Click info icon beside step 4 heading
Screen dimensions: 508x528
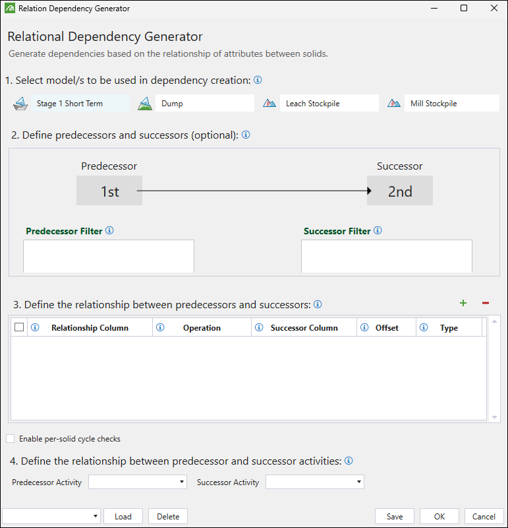click(x=349, y=461)
